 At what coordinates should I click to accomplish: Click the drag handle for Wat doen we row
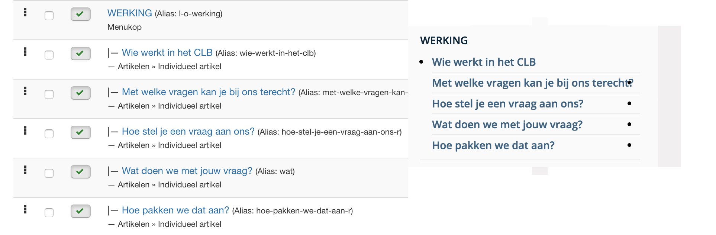pyautogui.click(x=25, y=170)
